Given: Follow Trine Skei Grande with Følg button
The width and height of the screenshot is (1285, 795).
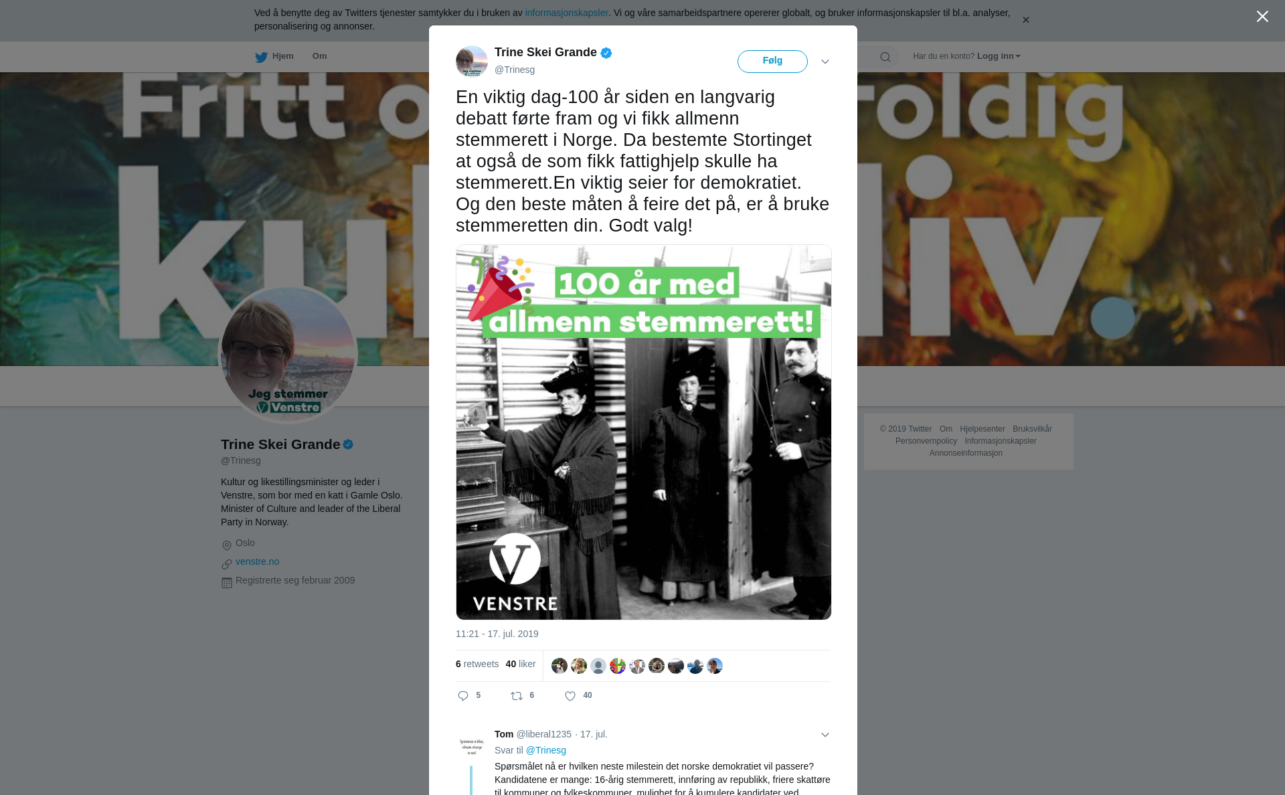Looking at the screenshot, I should [772, 61].
